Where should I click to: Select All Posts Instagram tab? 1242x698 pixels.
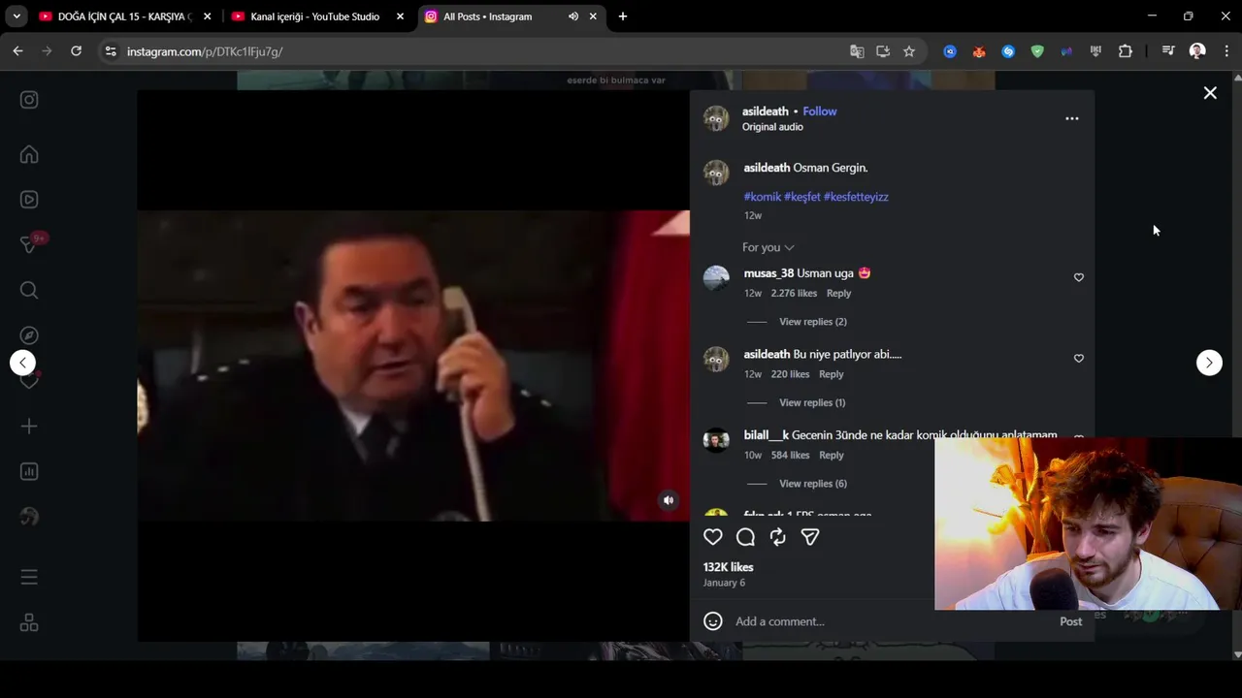pos(486,16)
